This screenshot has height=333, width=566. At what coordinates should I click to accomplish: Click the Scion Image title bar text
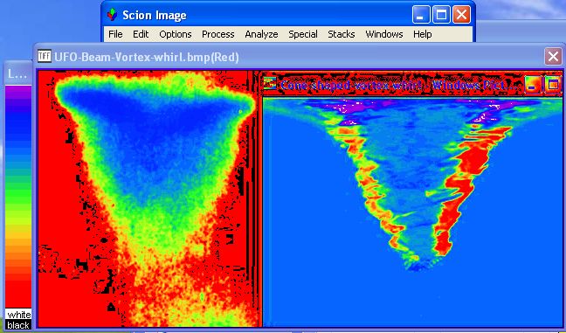pyautogui.click(x=154, y=15)
